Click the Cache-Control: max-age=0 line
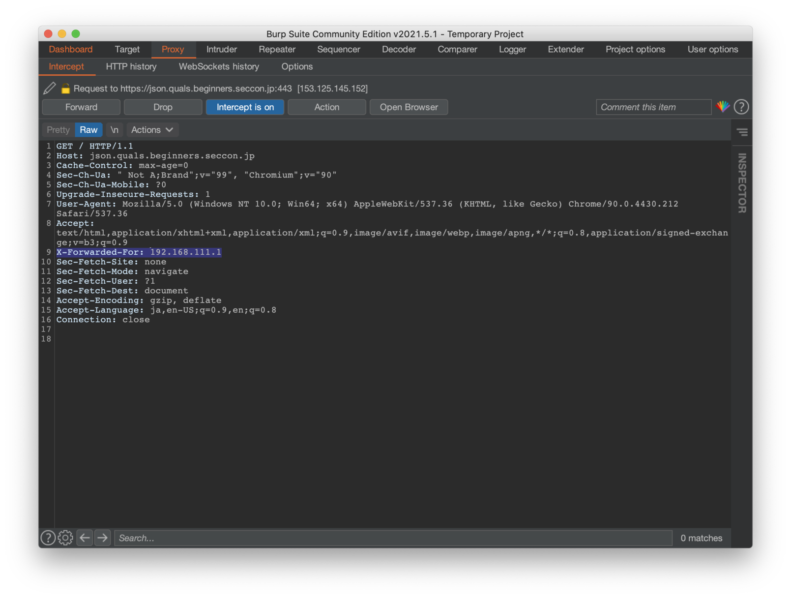 coord(122,166)
